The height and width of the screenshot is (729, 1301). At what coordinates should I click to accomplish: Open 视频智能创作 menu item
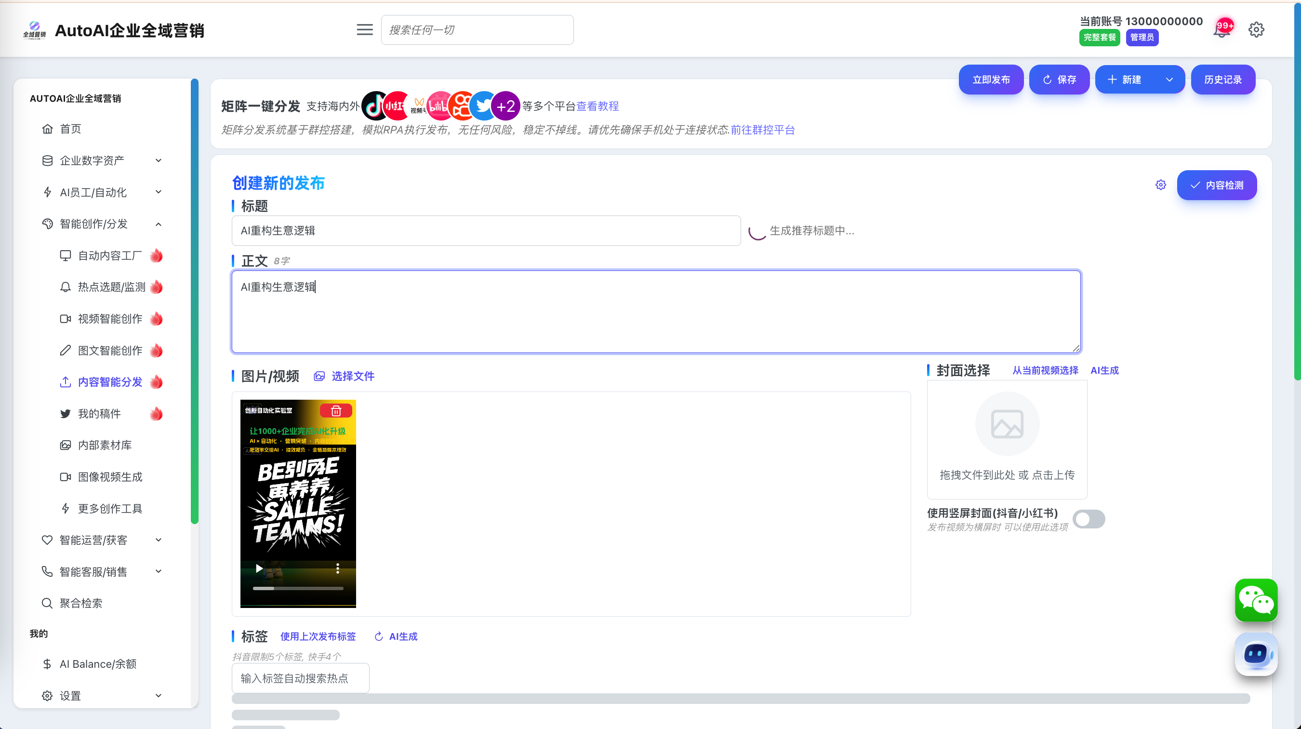click(x=109, y=319)
